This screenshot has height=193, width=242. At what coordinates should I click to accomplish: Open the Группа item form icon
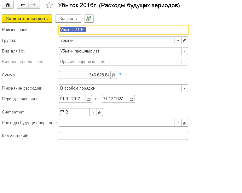[185, 41]
